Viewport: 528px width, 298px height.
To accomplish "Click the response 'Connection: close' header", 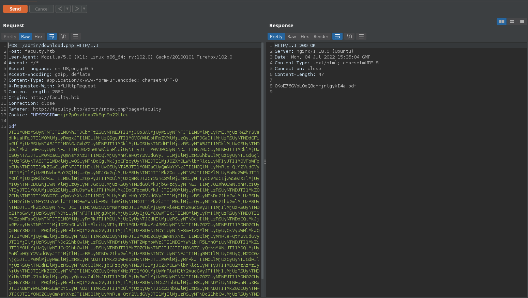I will [298, 68].
